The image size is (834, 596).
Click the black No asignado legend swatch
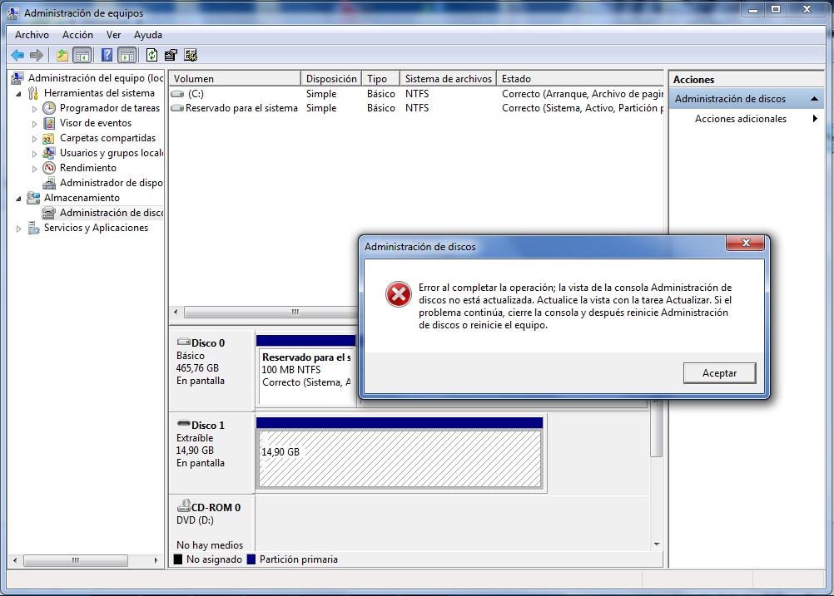pyautogui.click(x=178, y=559)
